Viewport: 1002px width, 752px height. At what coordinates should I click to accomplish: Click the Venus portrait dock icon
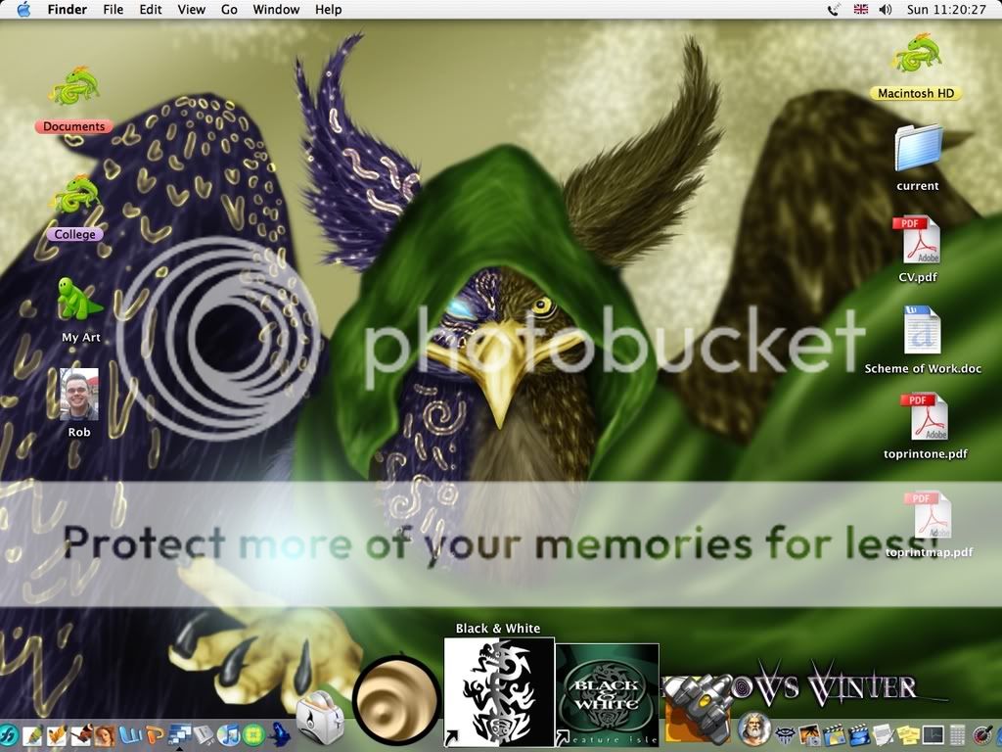[x=106, y=734]
